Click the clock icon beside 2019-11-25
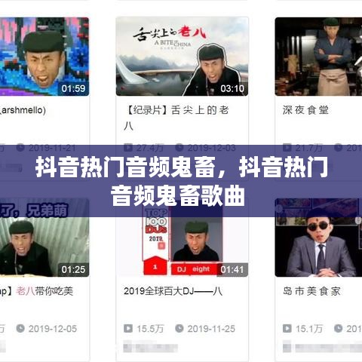The image size is (362, 362). click(x=179, y=328)
